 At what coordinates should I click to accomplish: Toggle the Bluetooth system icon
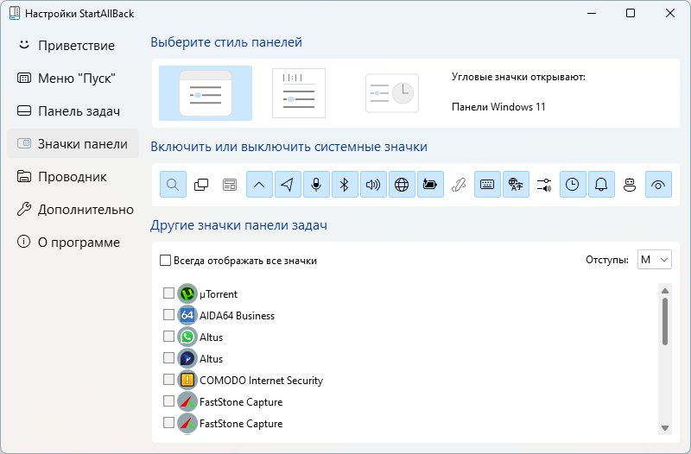coord(345,185)
